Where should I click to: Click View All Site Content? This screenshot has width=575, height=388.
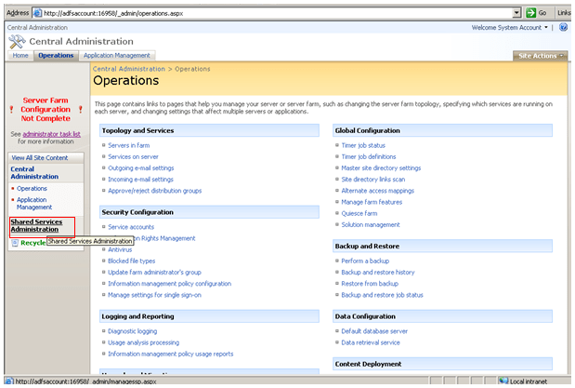[41, 158]
